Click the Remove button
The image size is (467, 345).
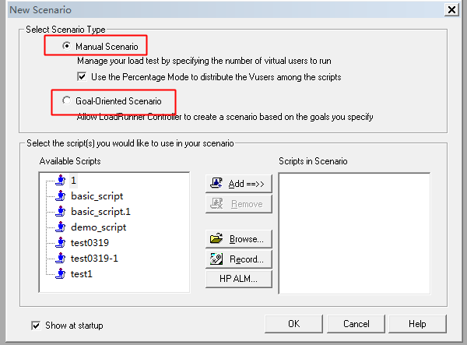point(239,204)
